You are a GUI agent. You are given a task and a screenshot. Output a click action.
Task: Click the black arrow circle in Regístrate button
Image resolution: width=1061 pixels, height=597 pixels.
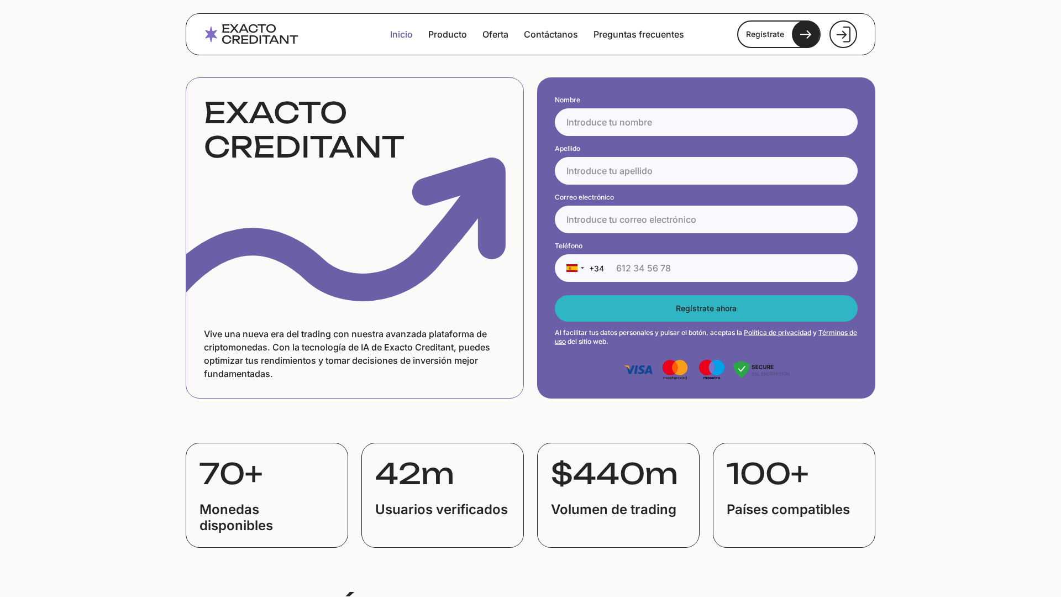tap(806, 34)
